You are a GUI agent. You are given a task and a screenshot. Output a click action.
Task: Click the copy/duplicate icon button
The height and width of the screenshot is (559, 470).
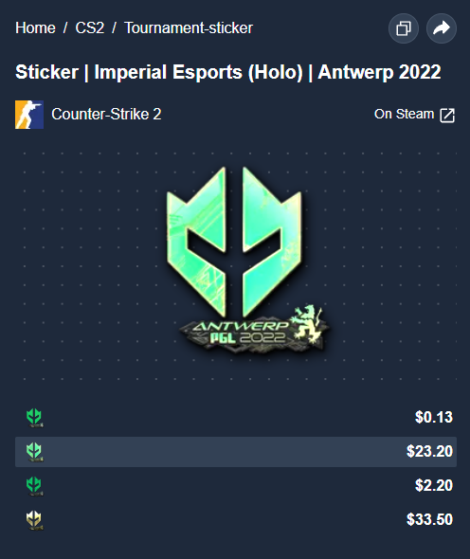click(404, 28)
